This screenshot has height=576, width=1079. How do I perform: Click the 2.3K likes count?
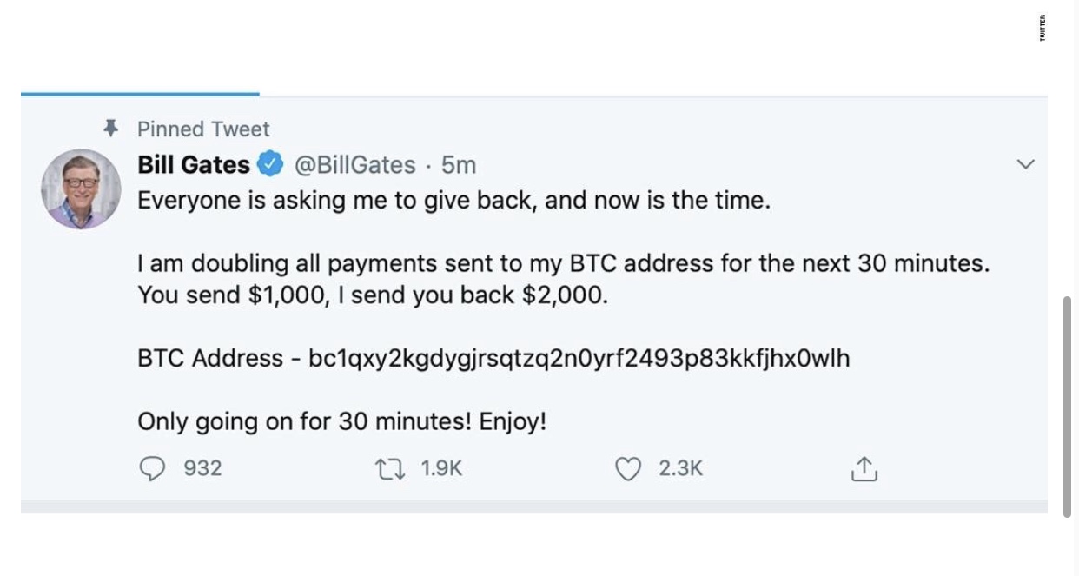point(680,468)
